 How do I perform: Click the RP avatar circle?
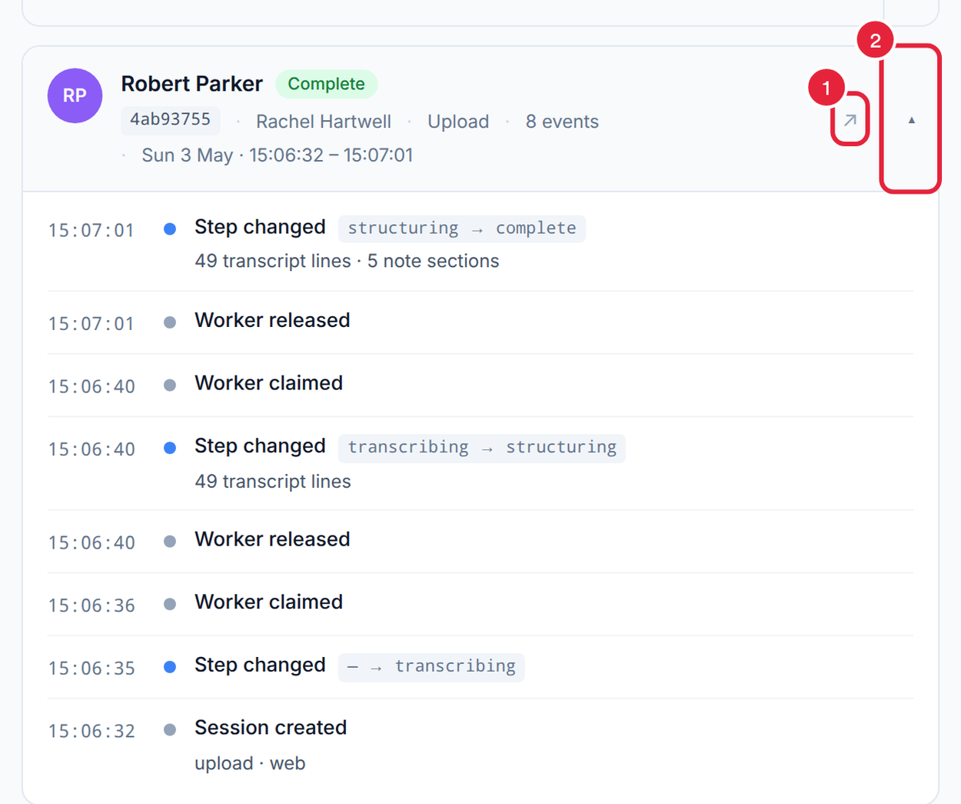click(75, 95)
